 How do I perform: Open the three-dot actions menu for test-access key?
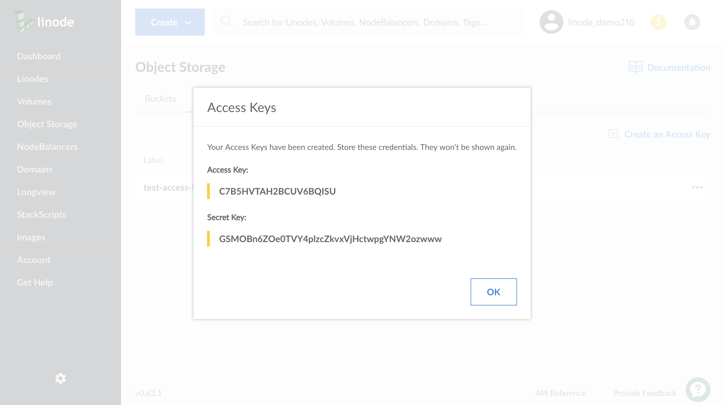click(x=697, y=187)
